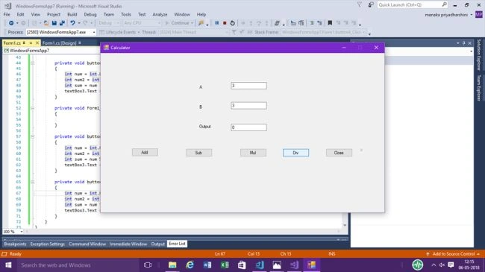Click the Solution Explorer side tab

click(x=479, y=54)
